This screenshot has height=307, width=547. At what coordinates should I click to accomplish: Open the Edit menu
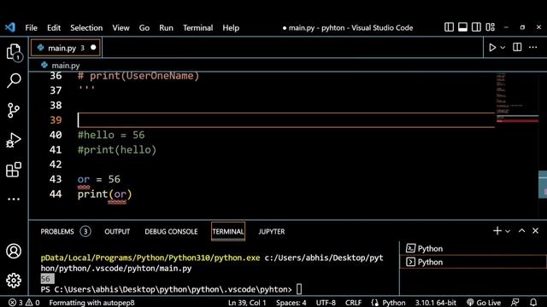[54, 28]
